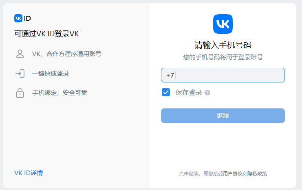Click the 手机绑定，安全可靠 text
This screenshot has height=190, width=302.
click(x=60, y=93)
